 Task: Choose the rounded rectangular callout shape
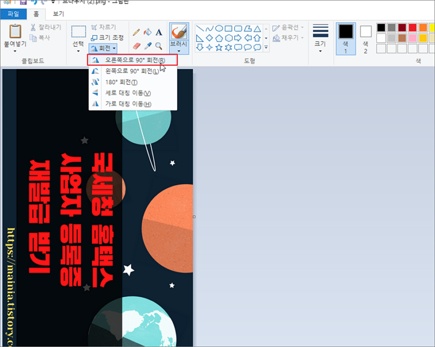point(238,47)
